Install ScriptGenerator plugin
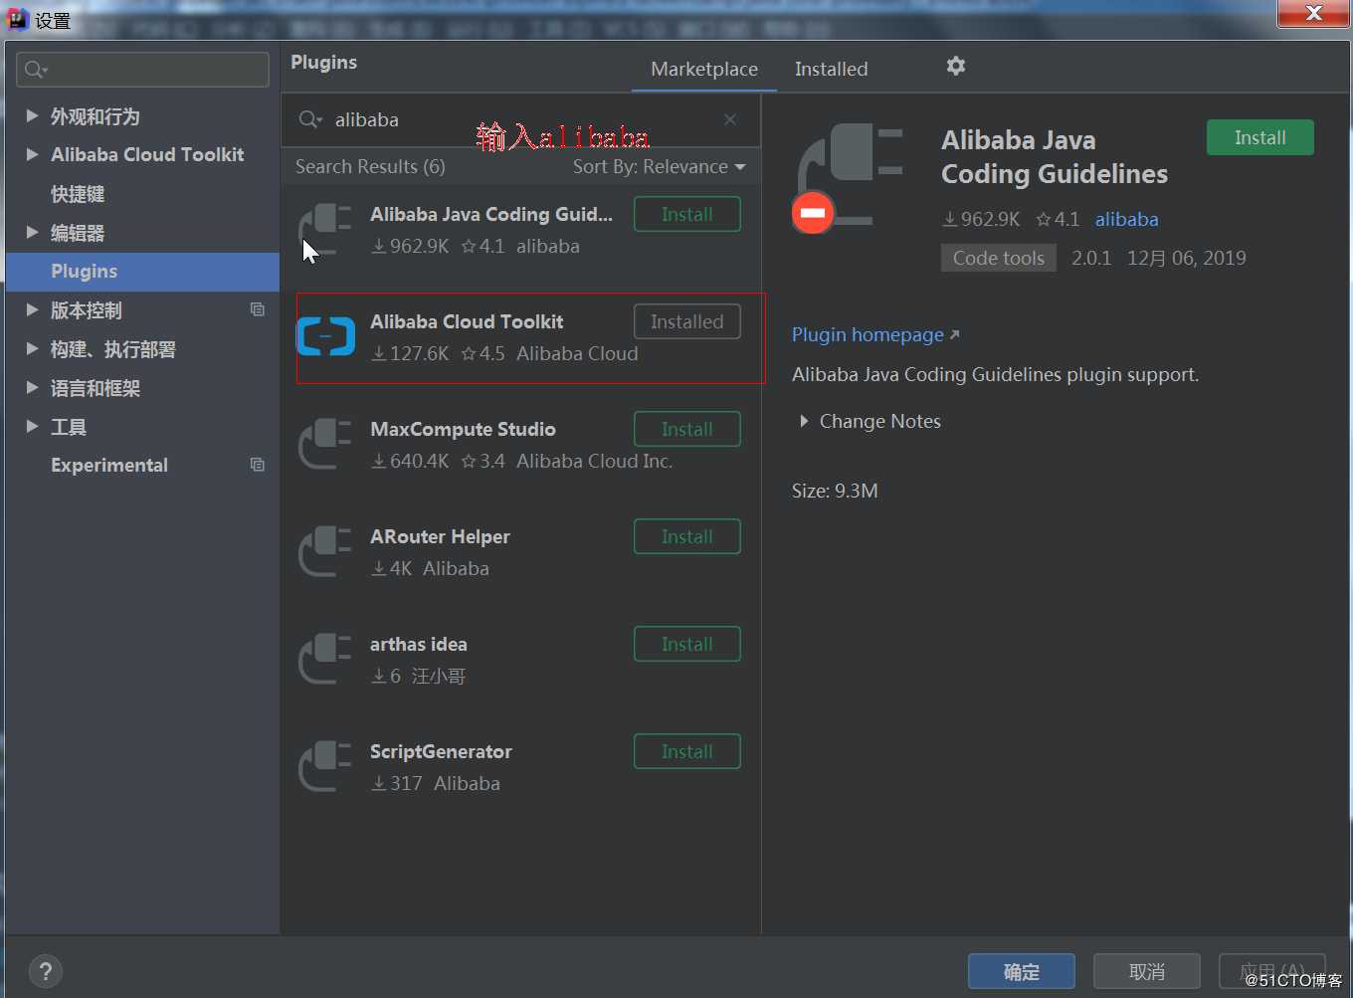 click(687, 751)
